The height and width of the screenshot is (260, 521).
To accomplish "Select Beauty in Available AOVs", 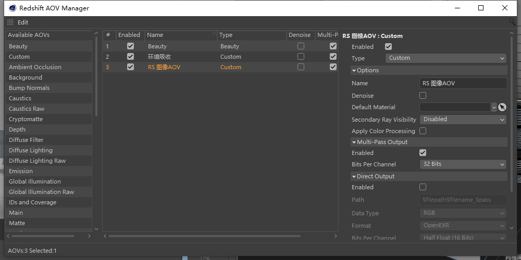I will point(49,46).
